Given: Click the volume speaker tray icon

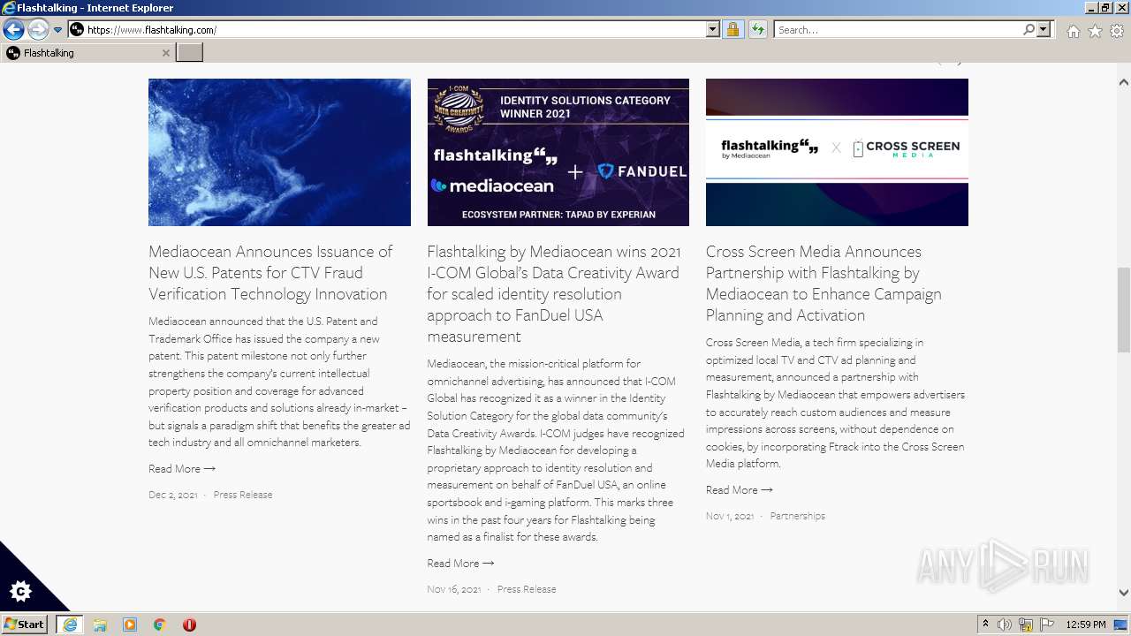Looking at the screenshot, I should 1005,625.
